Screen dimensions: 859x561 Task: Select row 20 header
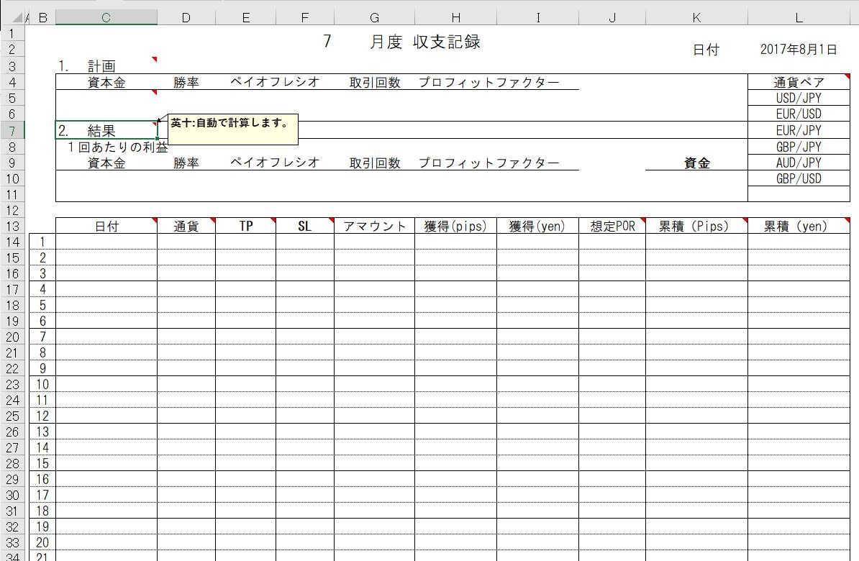(x=13, y=337)
